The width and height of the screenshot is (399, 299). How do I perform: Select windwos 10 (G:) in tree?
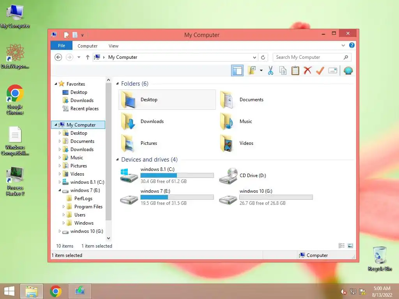pyautogui.click(x=87, y=231)
